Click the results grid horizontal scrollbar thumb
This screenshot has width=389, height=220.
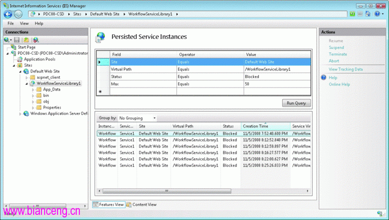click(x=166, y=191)
